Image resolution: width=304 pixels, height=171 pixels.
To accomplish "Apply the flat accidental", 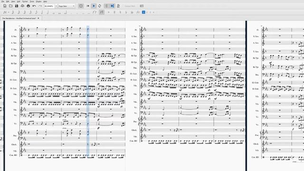I will [x=126, y=12].
